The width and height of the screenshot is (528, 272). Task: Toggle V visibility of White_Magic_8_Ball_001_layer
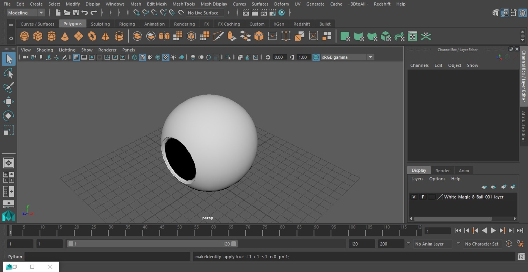click(x=414, y=197)
